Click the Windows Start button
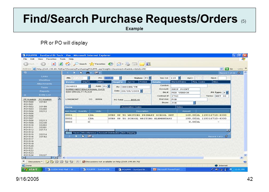The width and height of the screenshot is (269, 192). click(32, 169)
